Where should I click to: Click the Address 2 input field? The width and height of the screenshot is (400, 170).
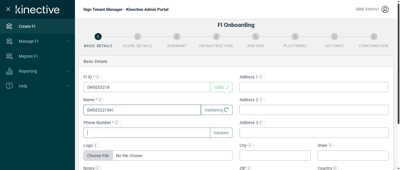[314, 110]
